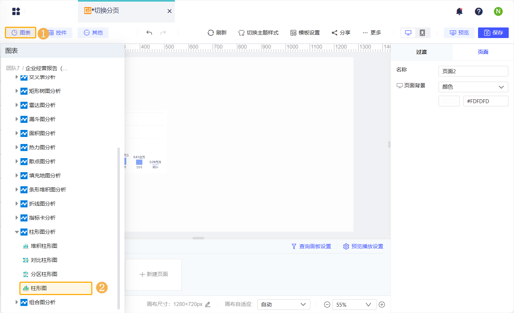Screen dimensions: 514x313
Task: Edit the 名称 field containing 页面2
Action: tap(473, 71)
